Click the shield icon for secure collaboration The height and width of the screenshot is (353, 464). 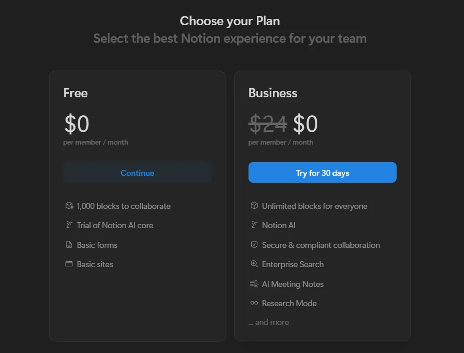coord(254,245)
